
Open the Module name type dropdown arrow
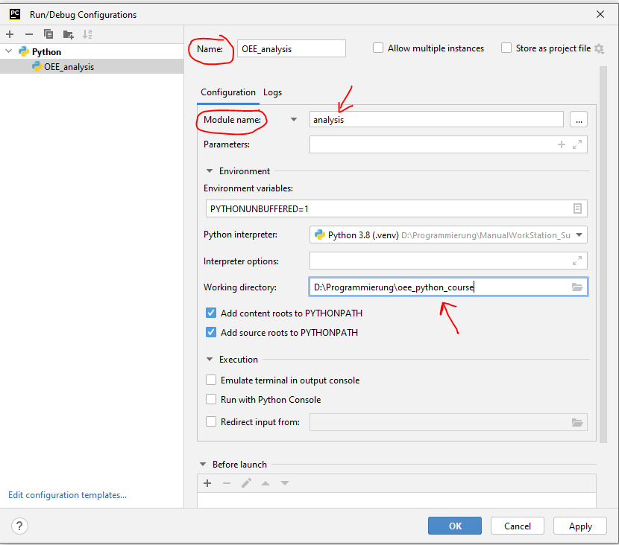[x=294, y=119]
